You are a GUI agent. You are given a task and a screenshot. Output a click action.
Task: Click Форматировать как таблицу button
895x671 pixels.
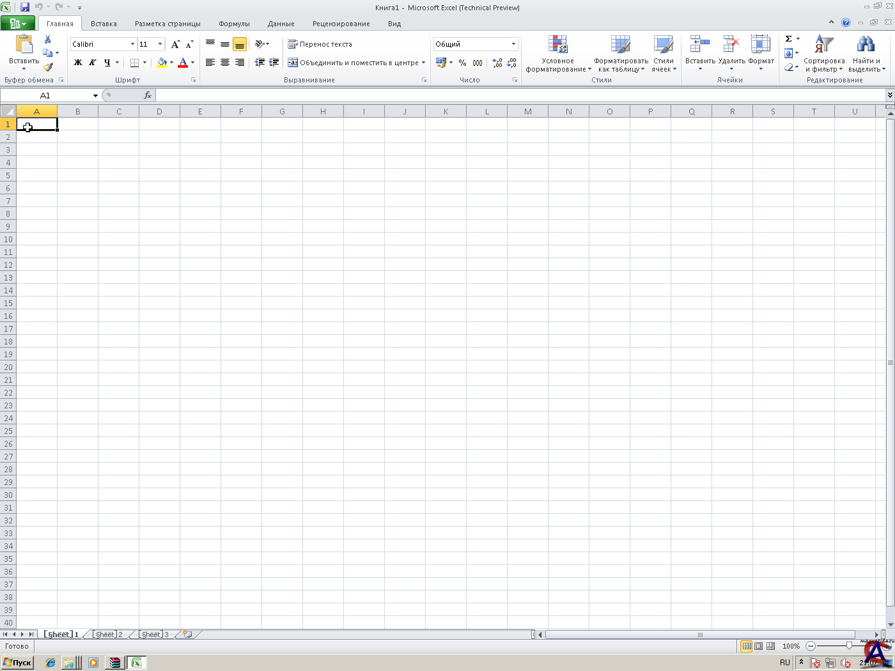point(621,54)
